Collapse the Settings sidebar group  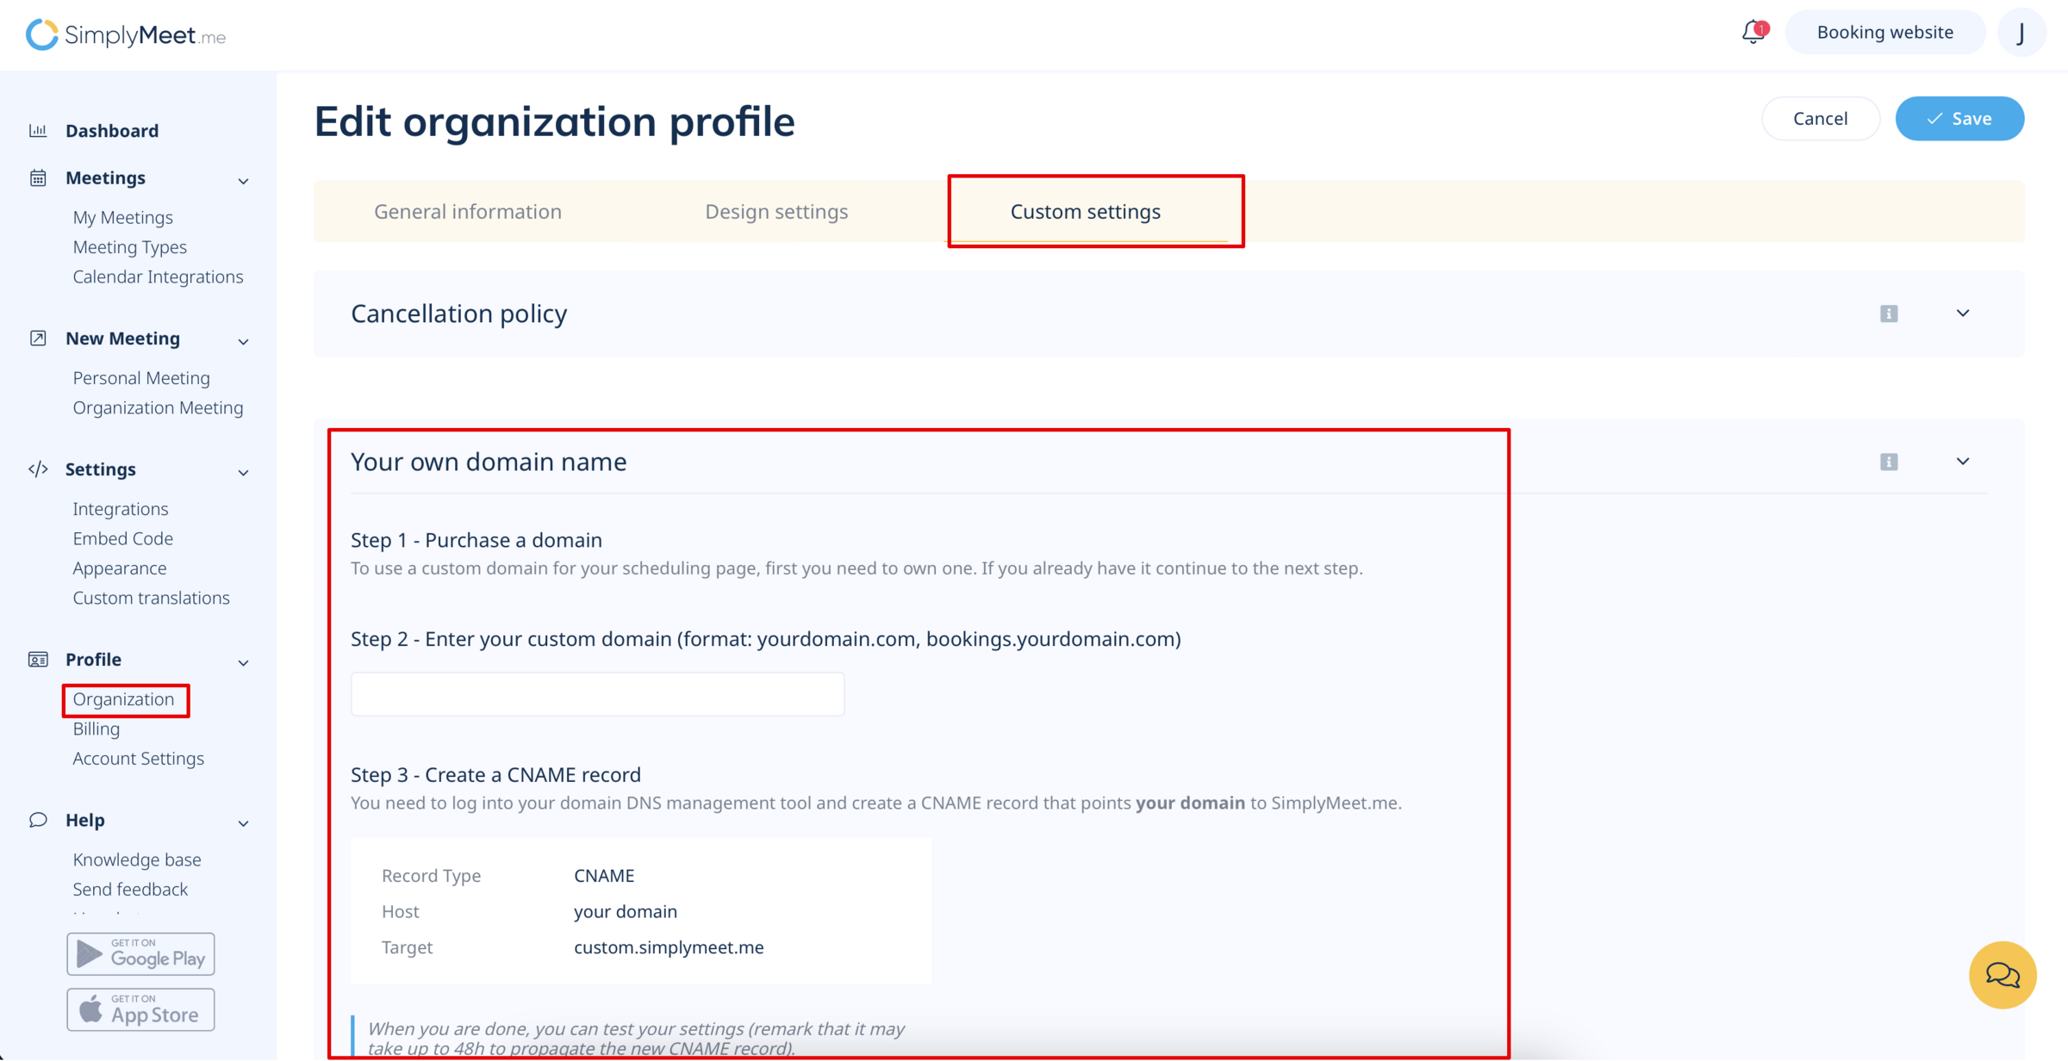(244, 473)
